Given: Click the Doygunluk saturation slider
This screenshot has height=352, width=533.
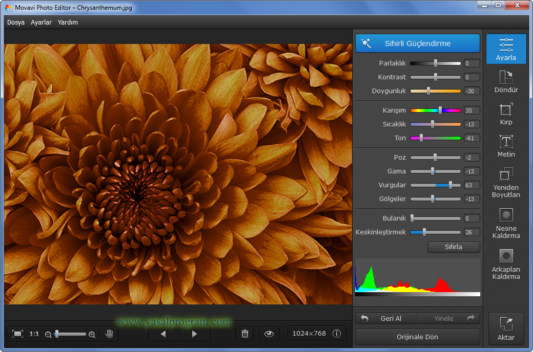Looking at the screenshot, I should [435, 91].
